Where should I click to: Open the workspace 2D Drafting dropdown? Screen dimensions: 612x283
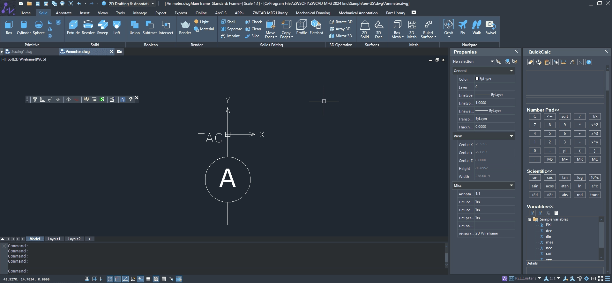[131, 4]
